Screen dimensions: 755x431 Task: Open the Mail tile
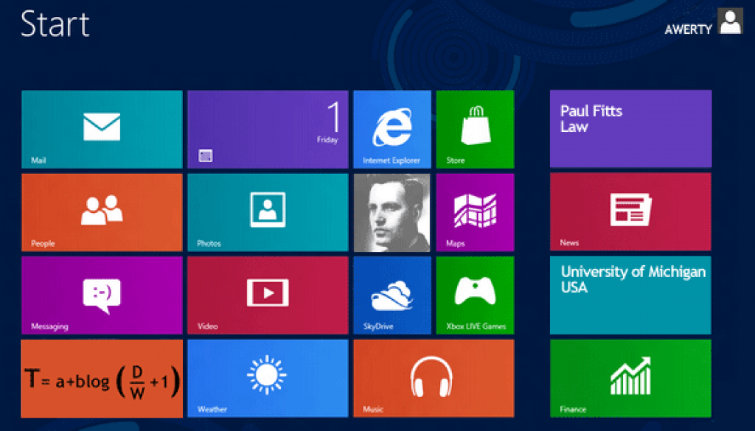tap(102, 130)
